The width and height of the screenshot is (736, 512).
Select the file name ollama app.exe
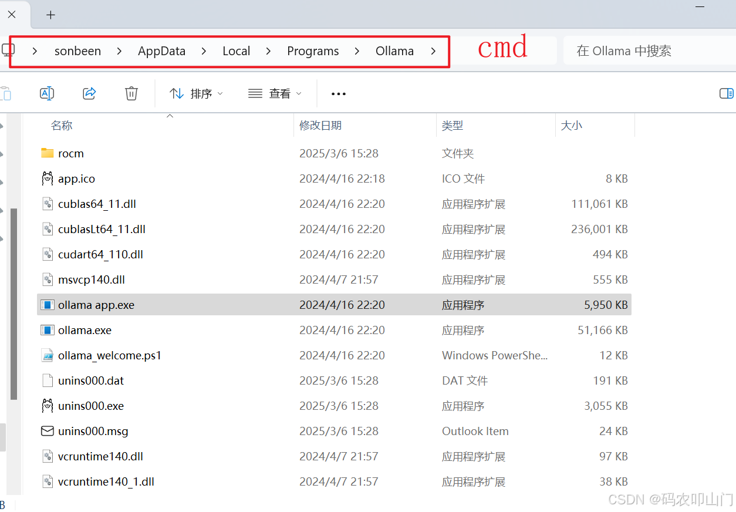[96, 305]
